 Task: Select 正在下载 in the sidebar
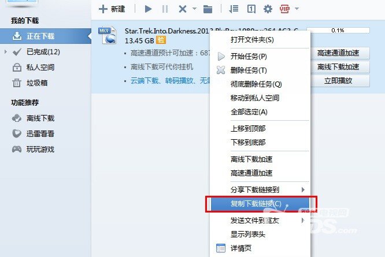(x=46, y=36)
